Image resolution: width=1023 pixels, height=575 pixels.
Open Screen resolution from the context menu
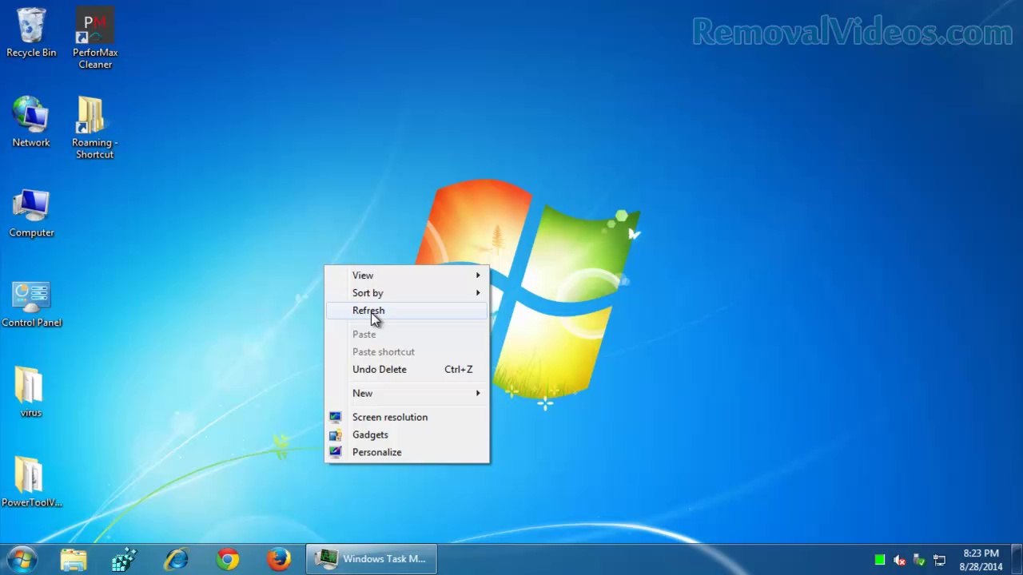[x=407, y=418]
